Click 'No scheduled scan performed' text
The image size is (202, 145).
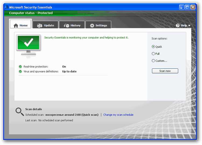point(56,120)
